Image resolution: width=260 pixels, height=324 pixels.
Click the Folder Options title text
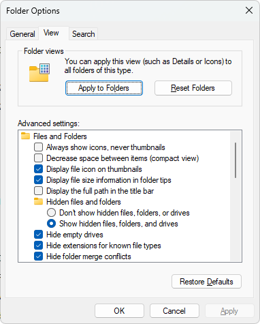(x=33, y=11)
